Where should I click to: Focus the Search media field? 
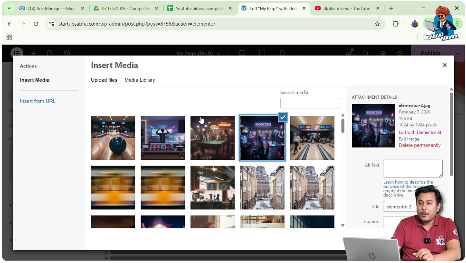[x=310, y=103]
